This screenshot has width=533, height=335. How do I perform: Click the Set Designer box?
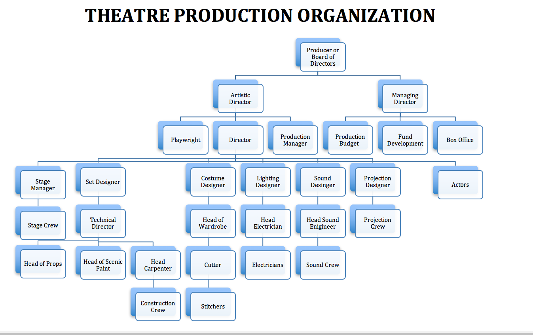pyautogui.click(x=103, y=182)
